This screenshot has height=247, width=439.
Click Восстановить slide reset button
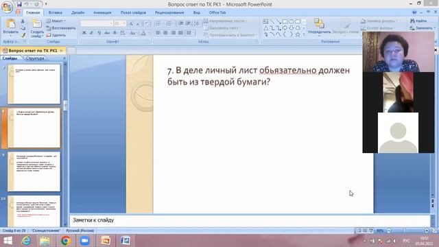(x=61, y=28)
